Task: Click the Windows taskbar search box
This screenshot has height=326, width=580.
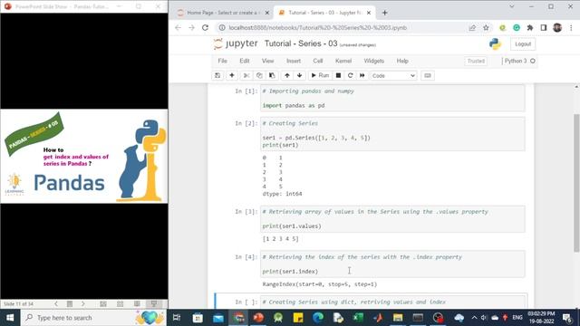Action: coord(93,318)
